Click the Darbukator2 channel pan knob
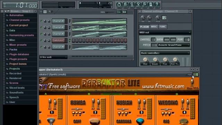 45,41
